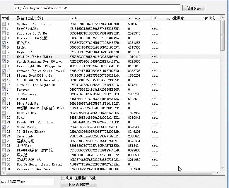Select song name Now Or Never (Yetep Remix)
Viewport: 229px width, 188px height.
point(40,164)
